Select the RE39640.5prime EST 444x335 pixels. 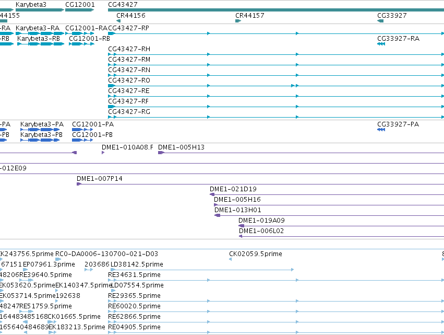point(26,280)
